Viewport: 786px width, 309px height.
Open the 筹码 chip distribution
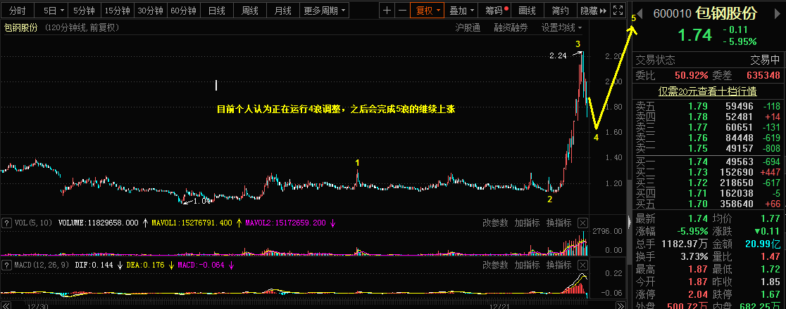pyautogui.click(x=494, y=10)
